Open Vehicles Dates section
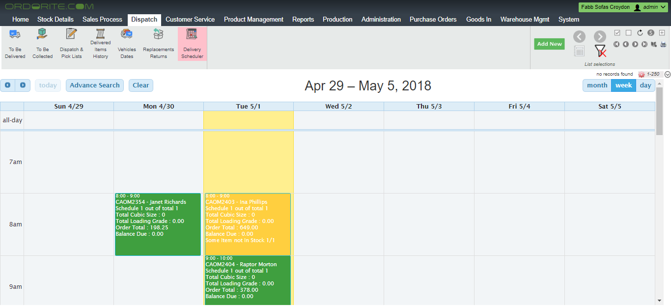 pyautogui.click(x=127, y=34)
